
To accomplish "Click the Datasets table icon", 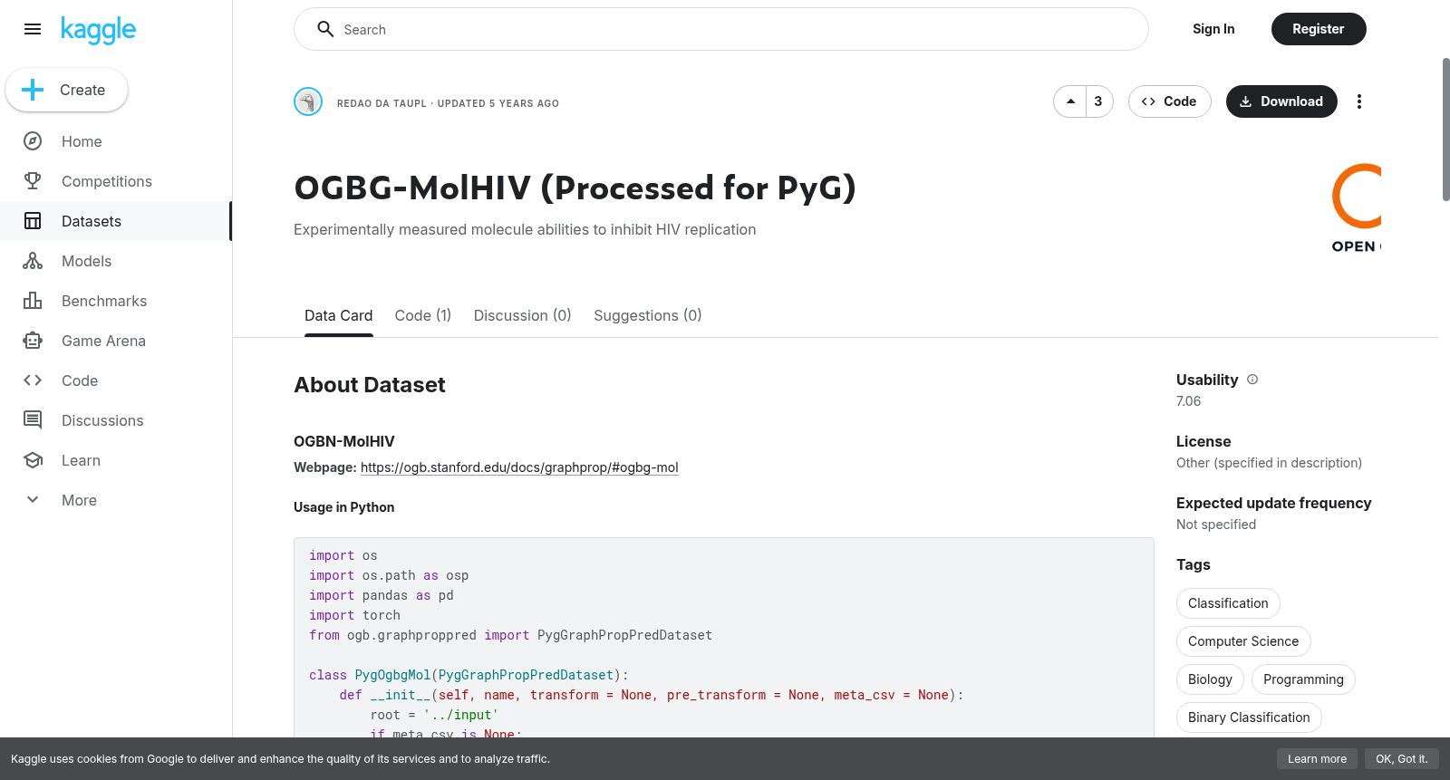I will pos(33,221).
